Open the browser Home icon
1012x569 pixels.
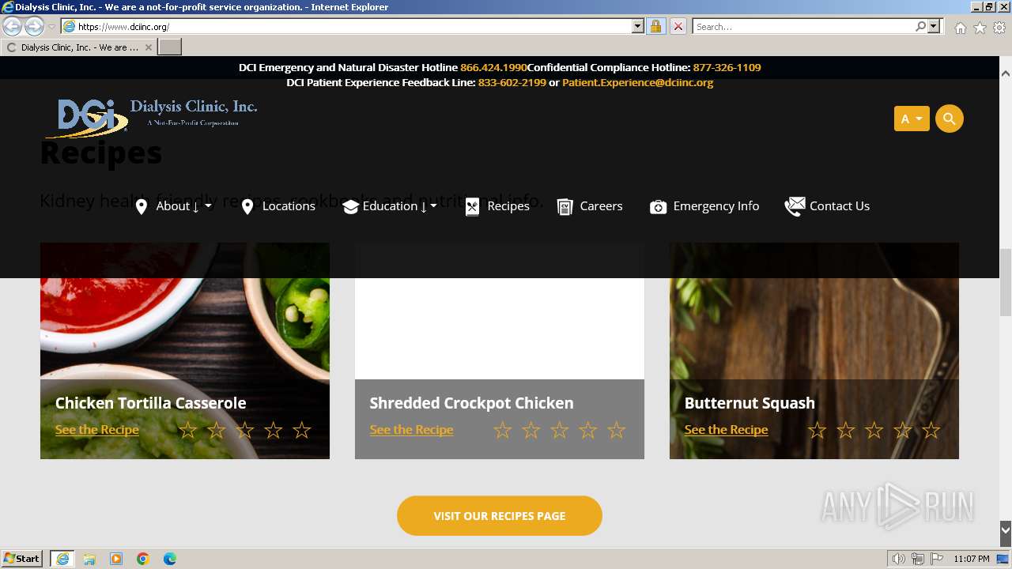point(960,28)
